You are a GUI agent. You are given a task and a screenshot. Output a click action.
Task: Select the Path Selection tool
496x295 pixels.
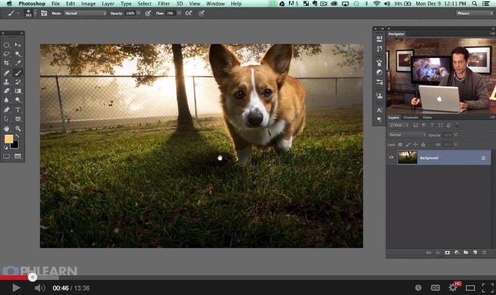pos(6,119)
